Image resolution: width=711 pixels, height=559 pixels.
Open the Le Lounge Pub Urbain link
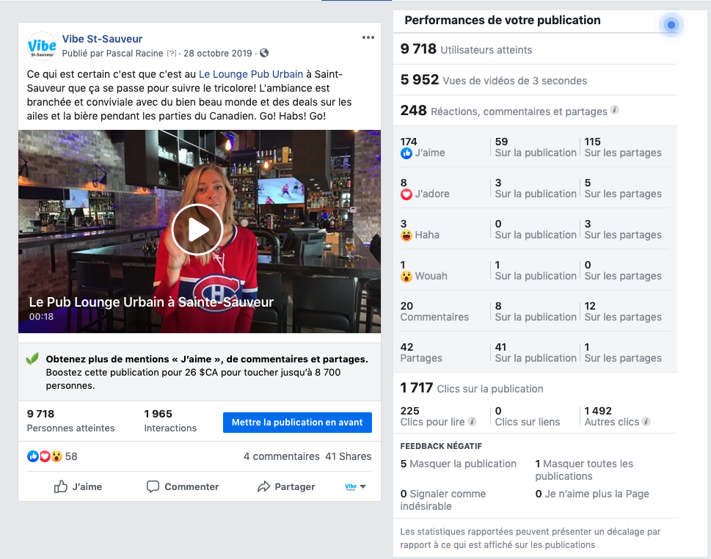click(251, 74)
